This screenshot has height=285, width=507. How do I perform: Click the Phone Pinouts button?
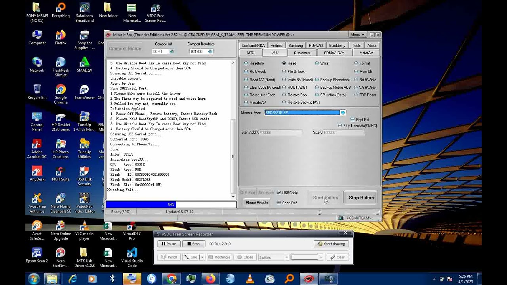tap(257, 203)
